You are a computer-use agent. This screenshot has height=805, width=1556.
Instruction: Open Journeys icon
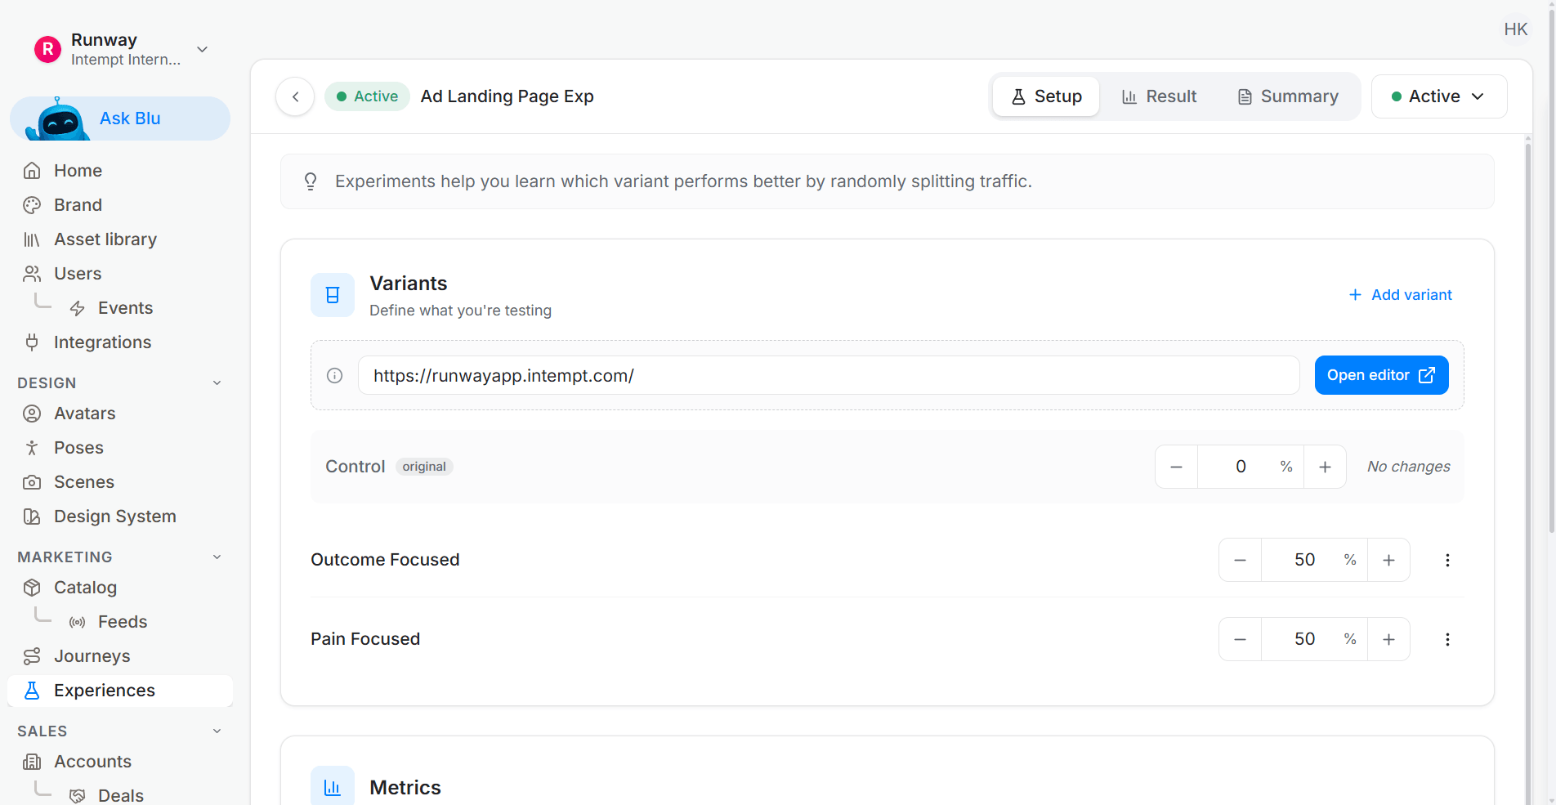coord(32,656)
